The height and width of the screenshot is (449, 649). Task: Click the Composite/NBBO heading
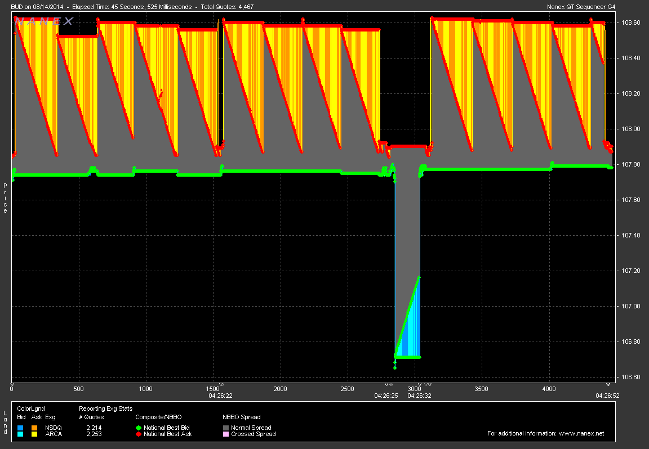coord(158,417)
